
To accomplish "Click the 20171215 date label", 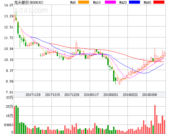I will click(x=52, y=95).
